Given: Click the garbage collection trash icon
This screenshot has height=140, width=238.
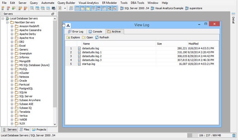Looking at the screenshot, I should [x=234, y=135].
